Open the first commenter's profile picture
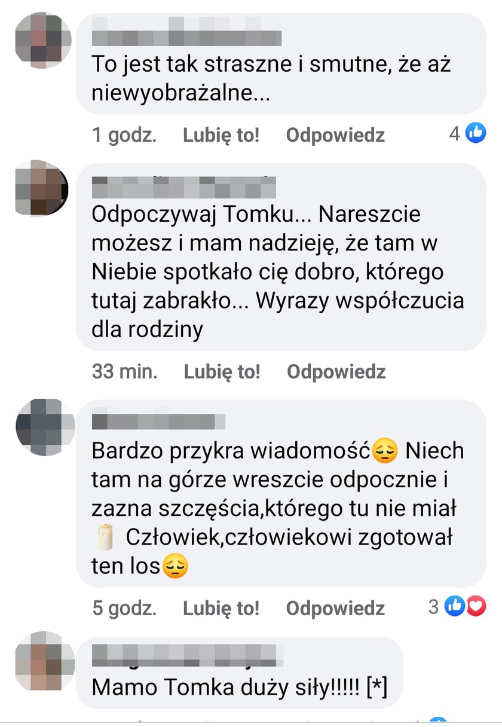The height and width of the screenshot is (727, 502). coord(43,40)
